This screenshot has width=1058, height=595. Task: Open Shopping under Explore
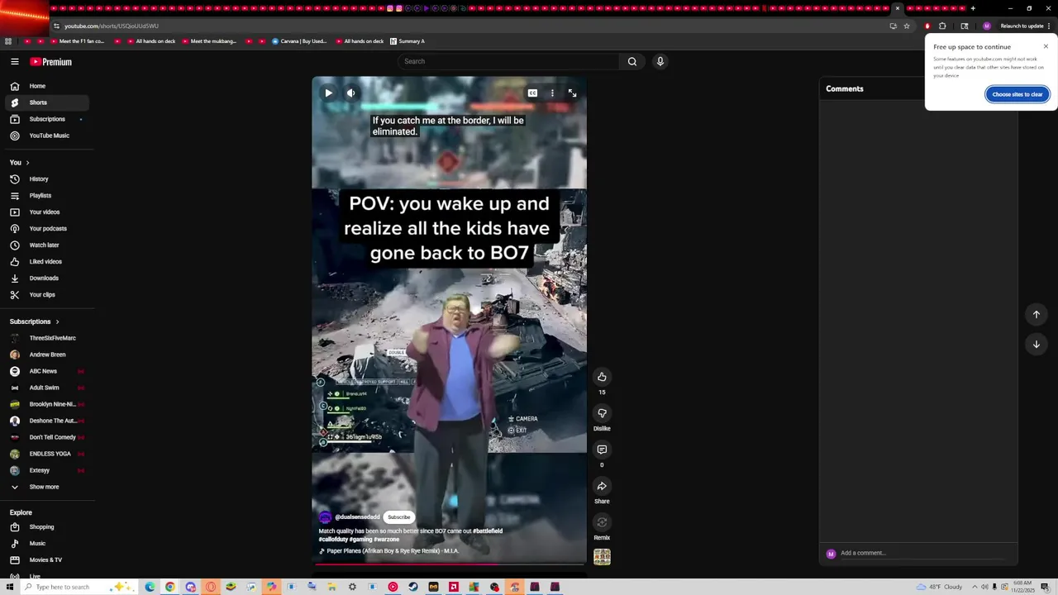coord(47,527)
